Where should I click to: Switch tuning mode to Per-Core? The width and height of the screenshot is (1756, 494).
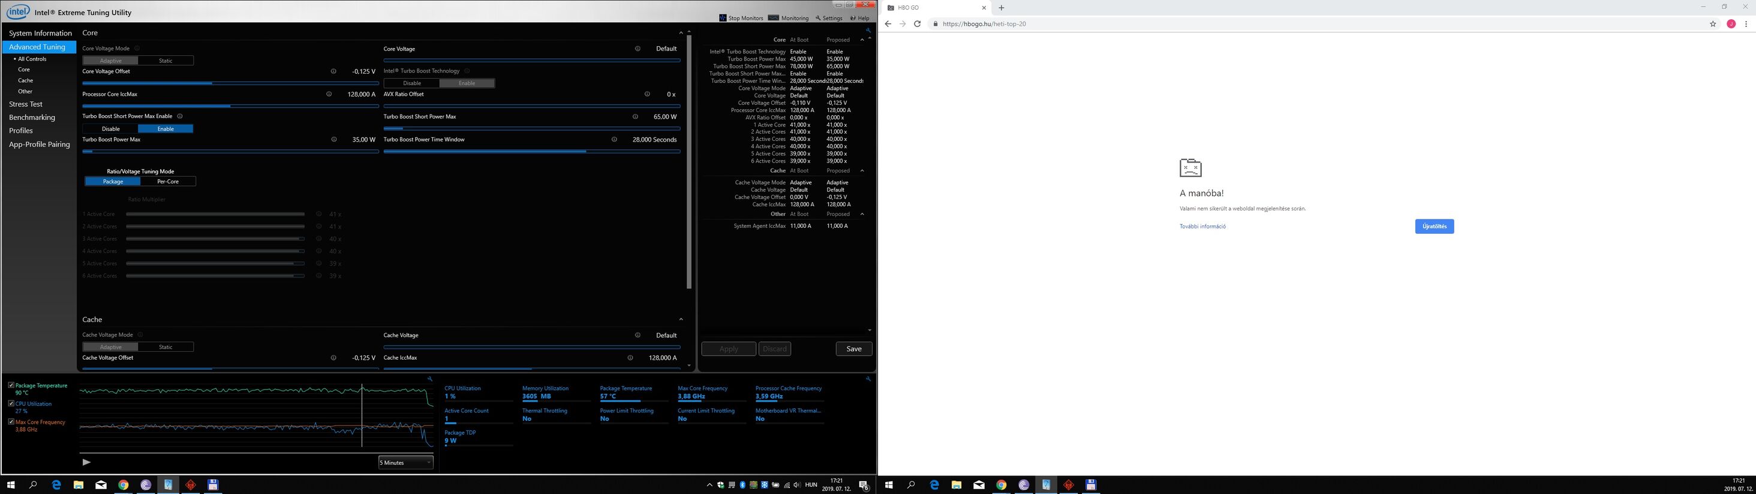click(x=168, y=181)
